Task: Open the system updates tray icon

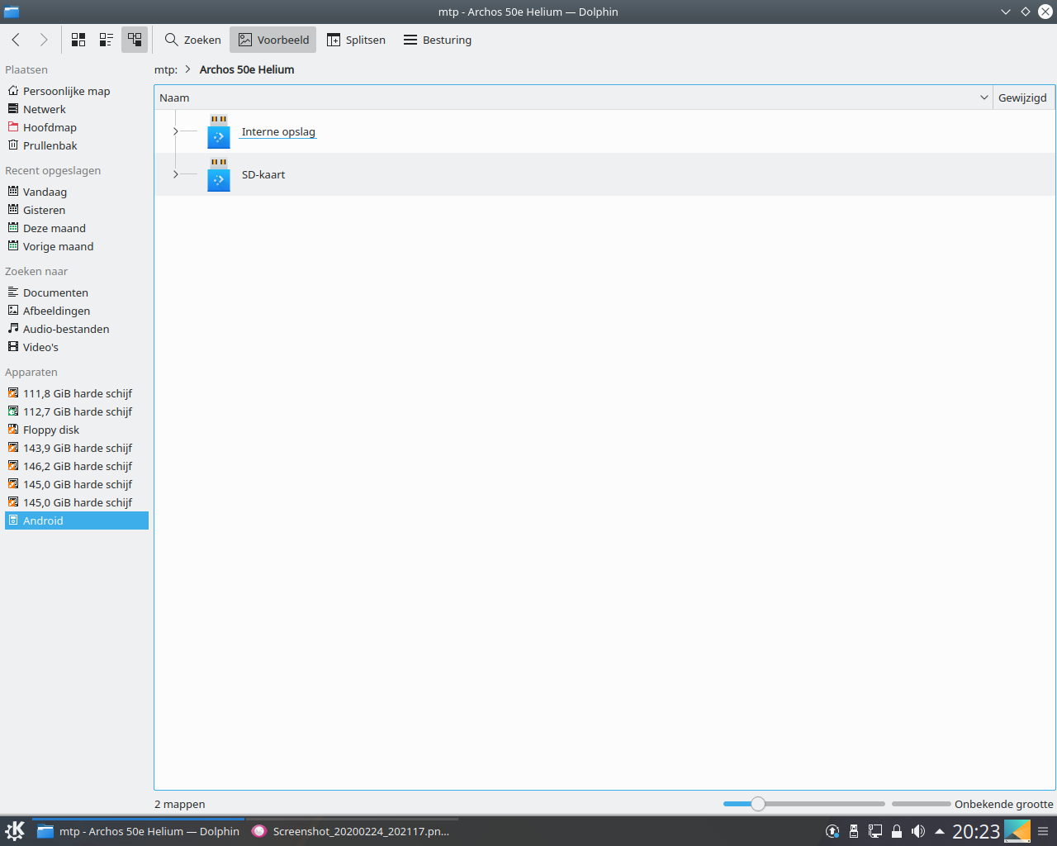Action: click(x=832, y=831)
